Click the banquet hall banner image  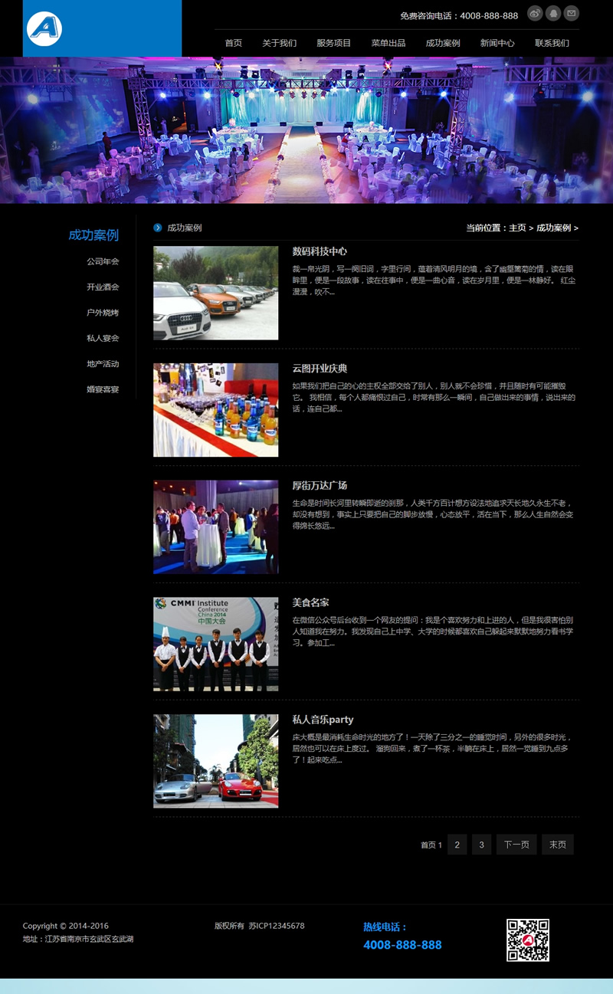tap(306, 130)
